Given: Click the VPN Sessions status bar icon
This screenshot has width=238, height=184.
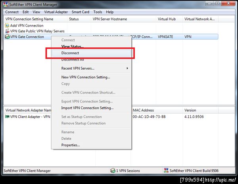Looking at the screenshot, I should [113, 171].
